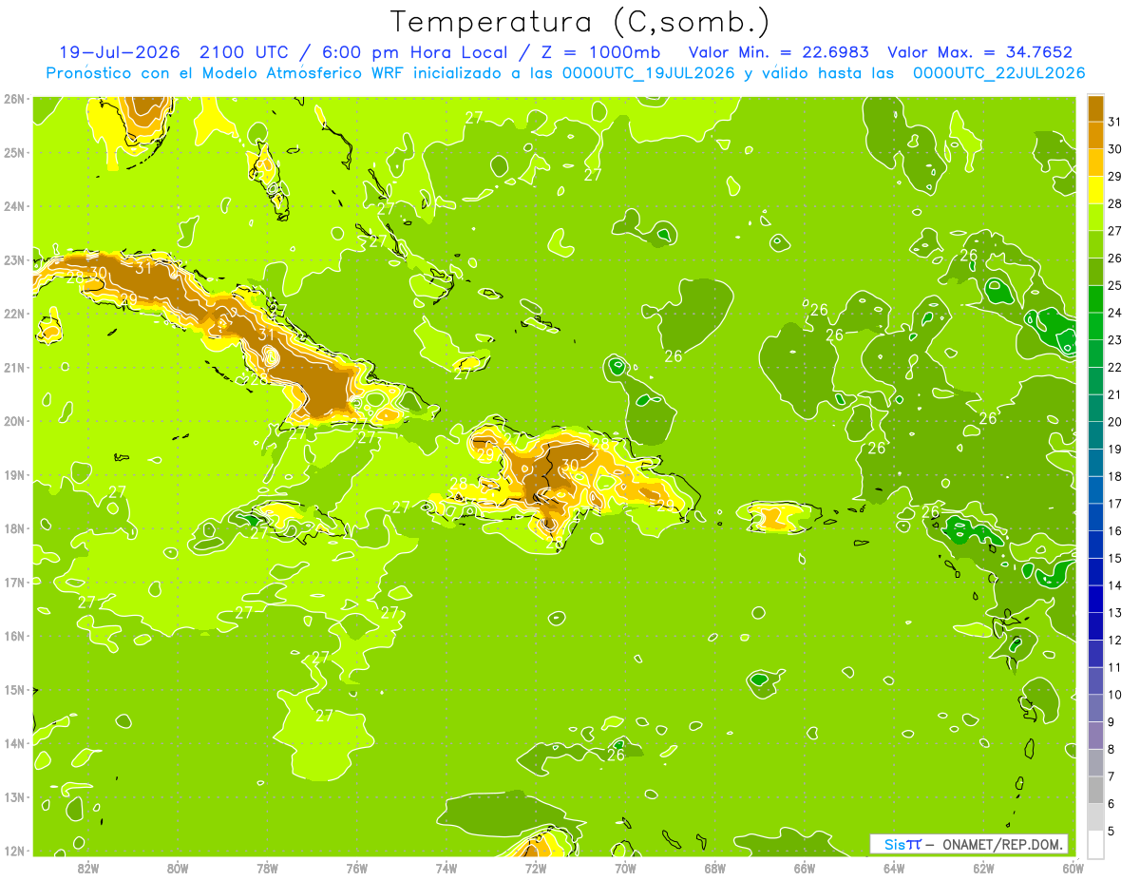This screenshot has height=881, width=1140.
Task: Click the 'Valor Min. = 22.6983' readout
Action: coord(778,52)
